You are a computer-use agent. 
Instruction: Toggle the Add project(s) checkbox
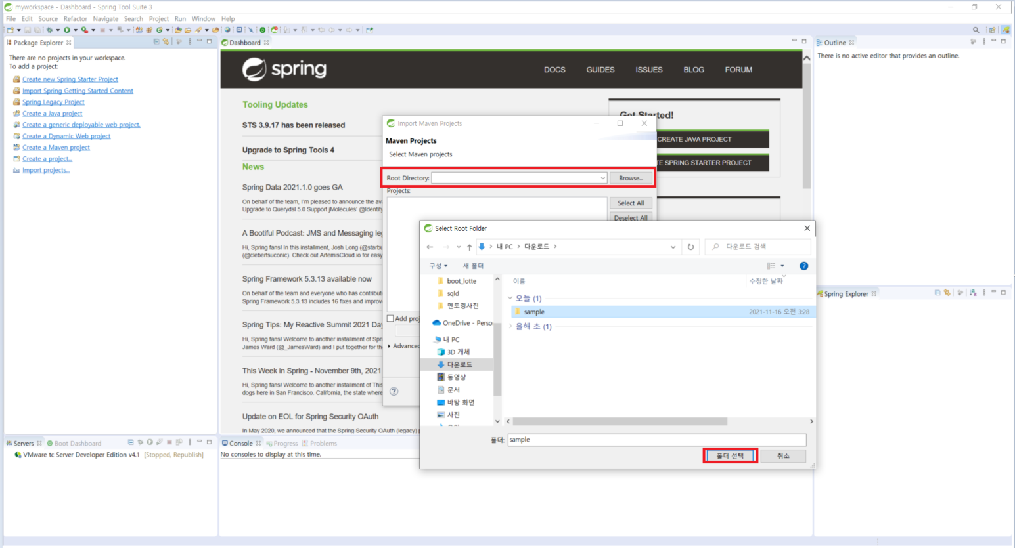[390, 318]
